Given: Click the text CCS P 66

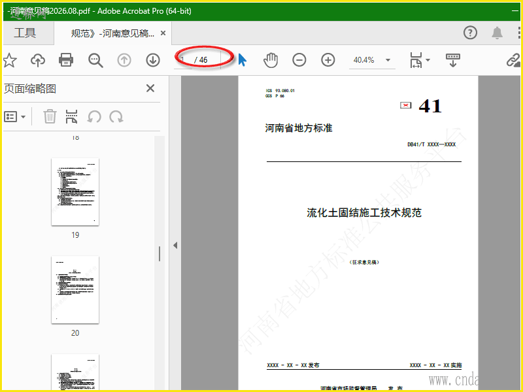Looking at the screenshot, I should (275, 96).
